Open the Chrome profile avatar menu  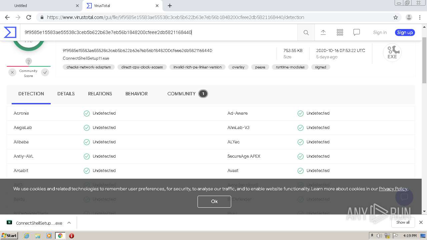click(x=409, y=17)
